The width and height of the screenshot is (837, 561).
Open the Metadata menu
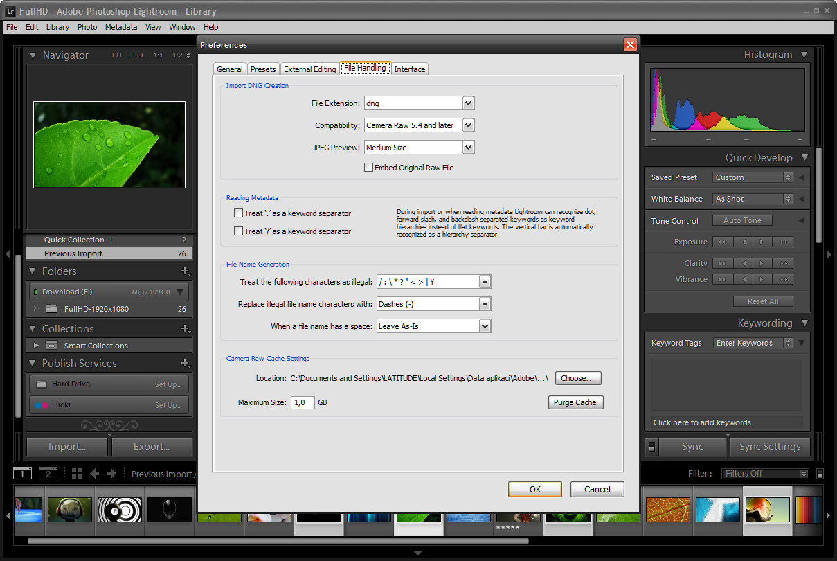[x=121, y=27]
